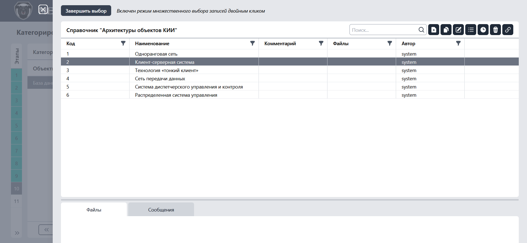The height and width of the screenshot is (243, 527).
Task: Click the edit record pencil icon
Action: pos(458,30)
